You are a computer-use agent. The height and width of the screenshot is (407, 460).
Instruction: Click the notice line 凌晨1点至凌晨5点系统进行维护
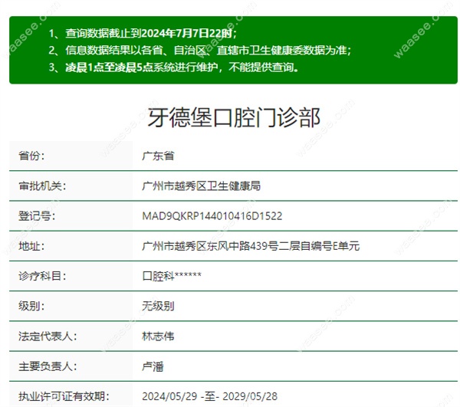[x=174, y=67]
